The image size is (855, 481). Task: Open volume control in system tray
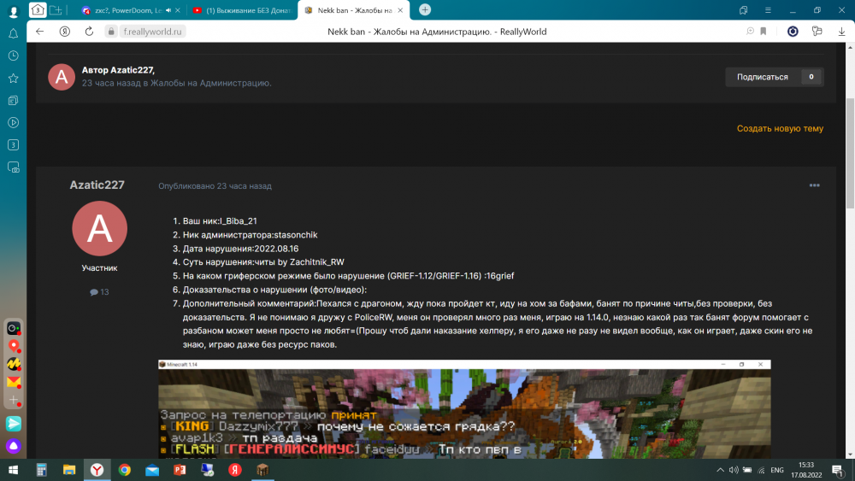tap(734, 470)
